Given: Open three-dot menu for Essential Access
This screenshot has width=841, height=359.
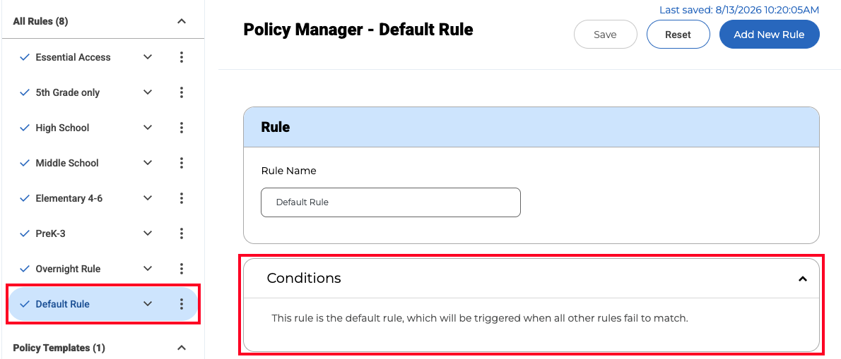Looking at the screenshot, I should 182,57.
